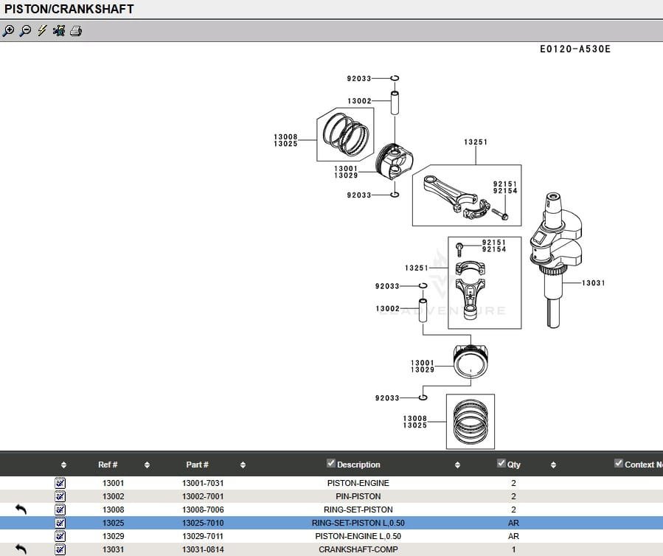Click the Ref # column header
663x556 pixels.
(x=108, y=465)
